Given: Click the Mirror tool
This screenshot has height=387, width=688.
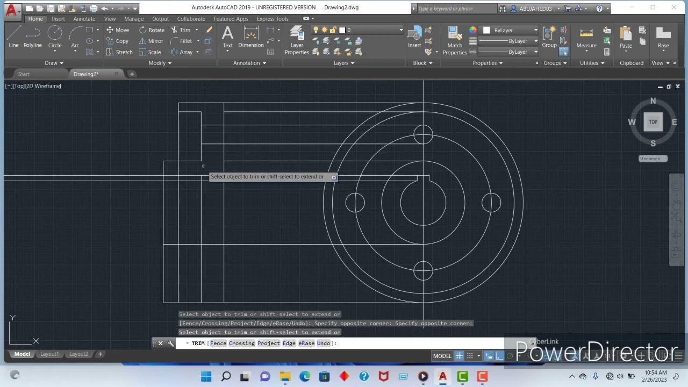Looking at the screenshot, I should coord(151,41).
